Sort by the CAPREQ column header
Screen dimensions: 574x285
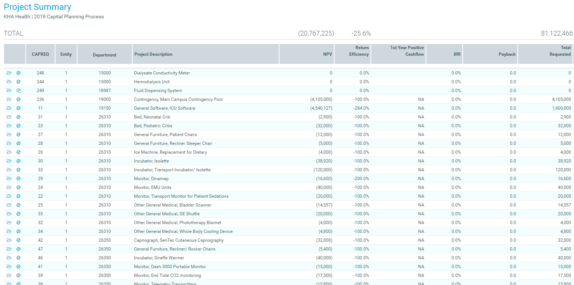(x=40, y=54)
